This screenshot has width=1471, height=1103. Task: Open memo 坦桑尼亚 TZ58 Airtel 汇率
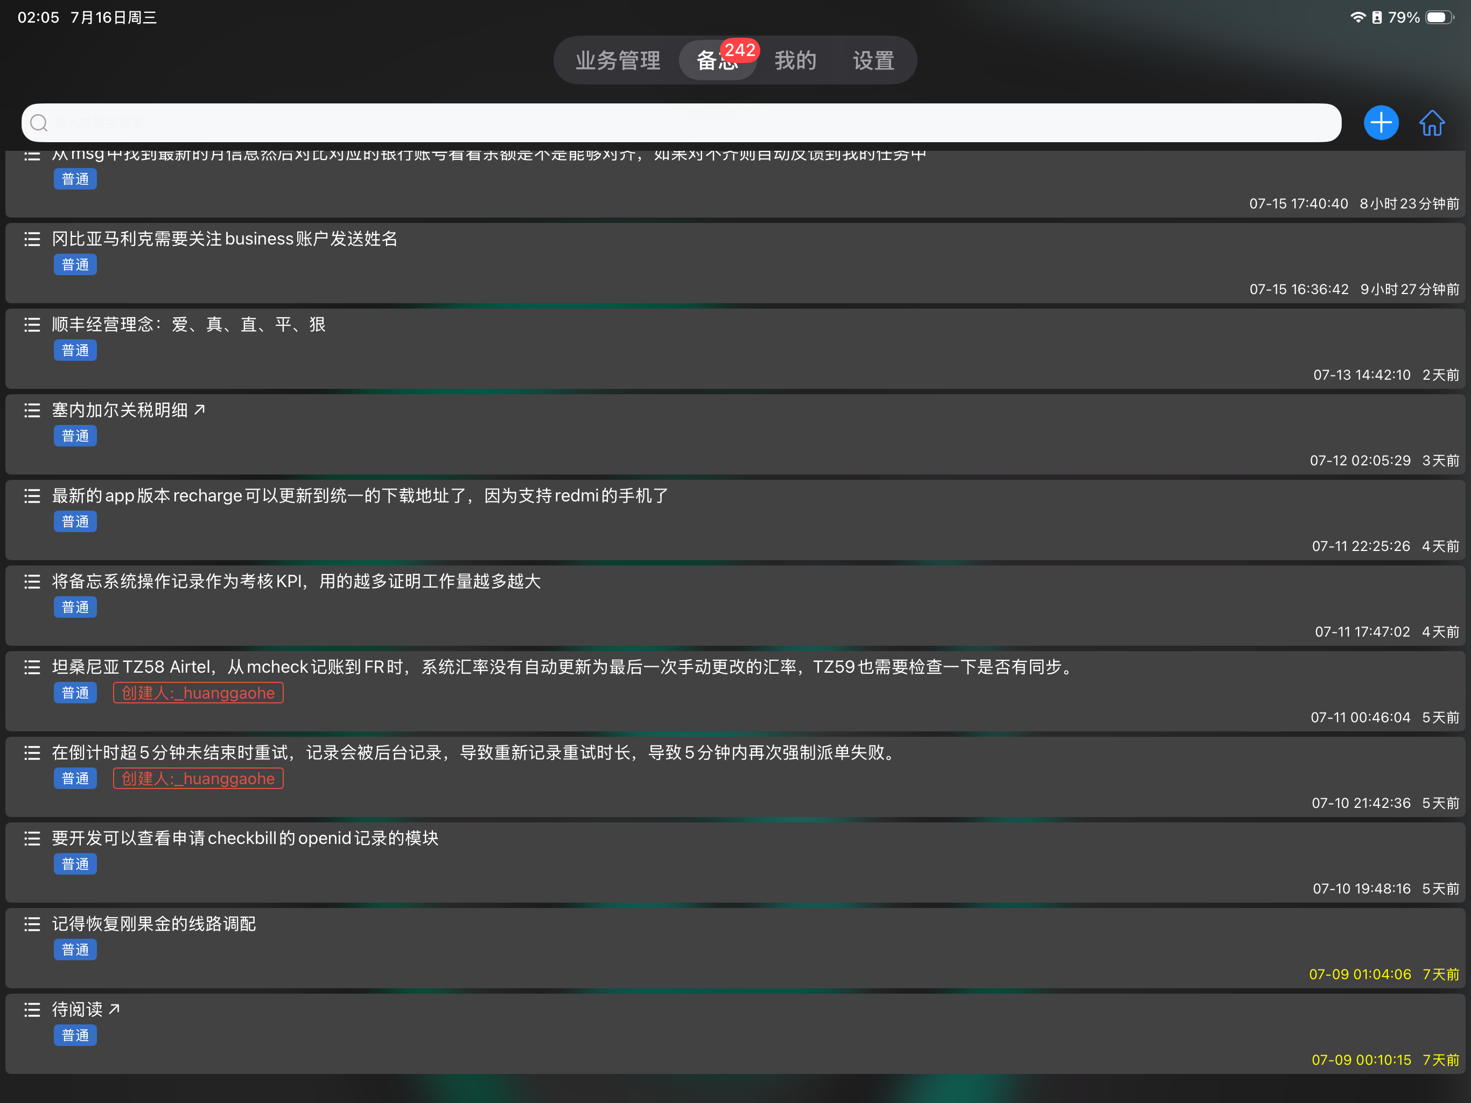click(564, 667)
